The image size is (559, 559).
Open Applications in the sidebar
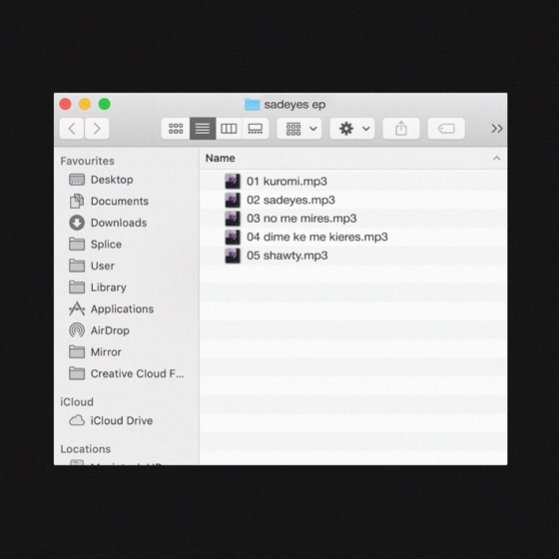(126, 308)
